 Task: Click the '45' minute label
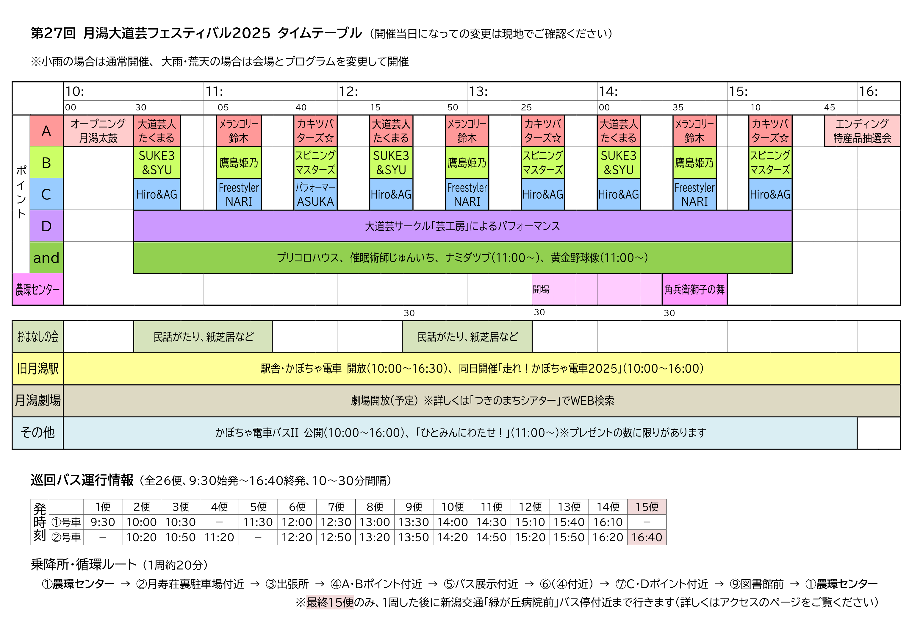click(830, 107)
